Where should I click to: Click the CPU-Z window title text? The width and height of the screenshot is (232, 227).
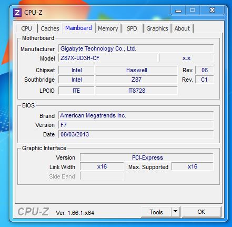(x=33, y=13)
